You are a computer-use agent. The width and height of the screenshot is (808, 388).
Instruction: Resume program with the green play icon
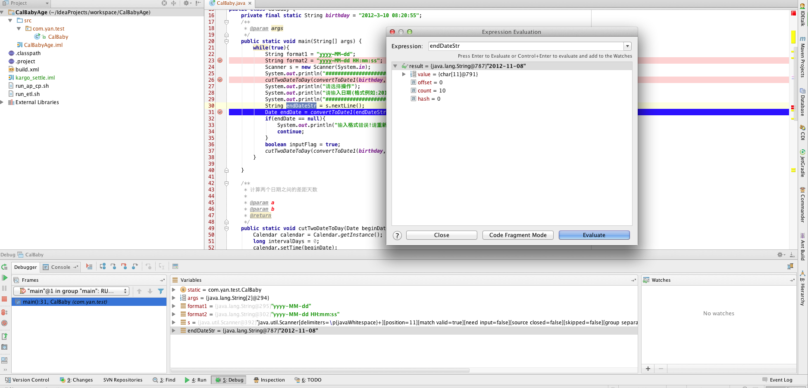(4, 278)
